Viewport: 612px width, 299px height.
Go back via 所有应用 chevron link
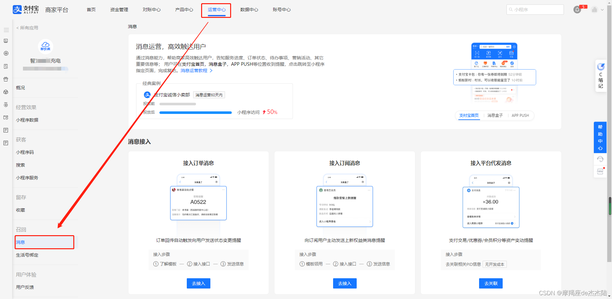coord(27,28)
